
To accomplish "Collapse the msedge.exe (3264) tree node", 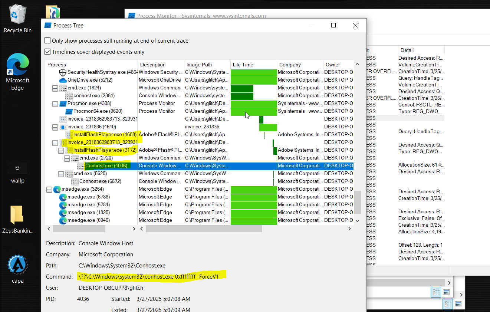I will pos(49,190).
